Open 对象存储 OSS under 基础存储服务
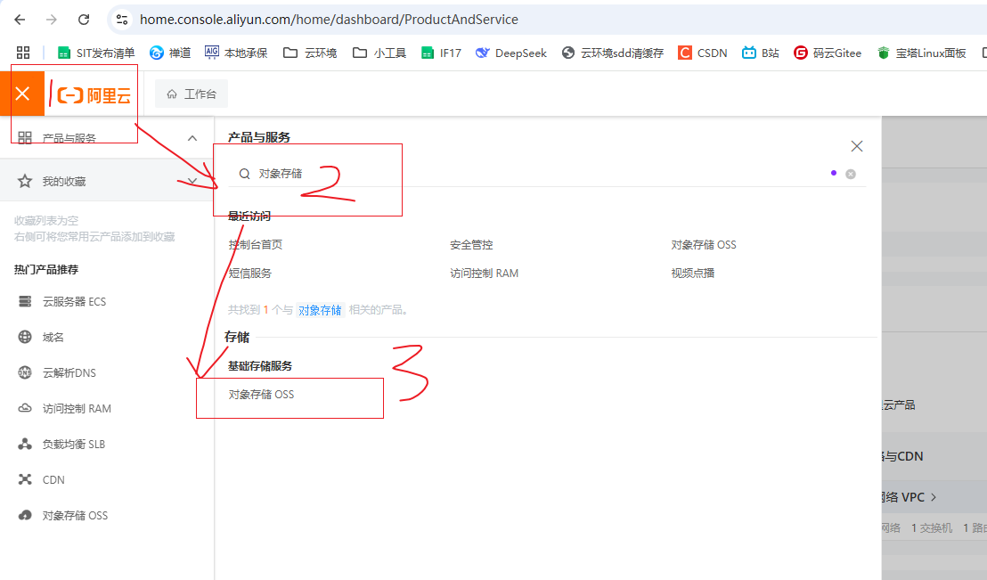Image resolution: width=987 pixels, height=580 pixels. click(x=261, y=395)
